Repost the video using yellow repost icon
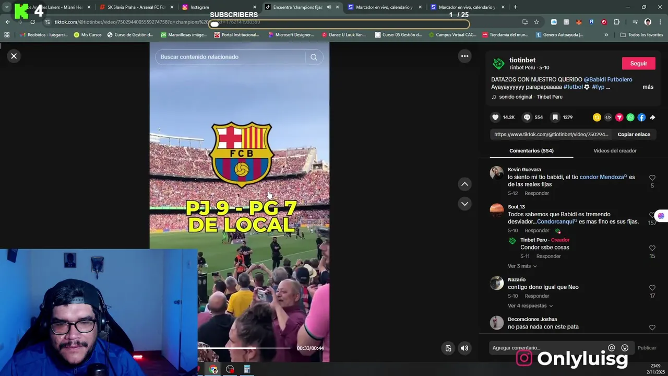This screenshot has width=668, height=376. click(x=597, y=118)
